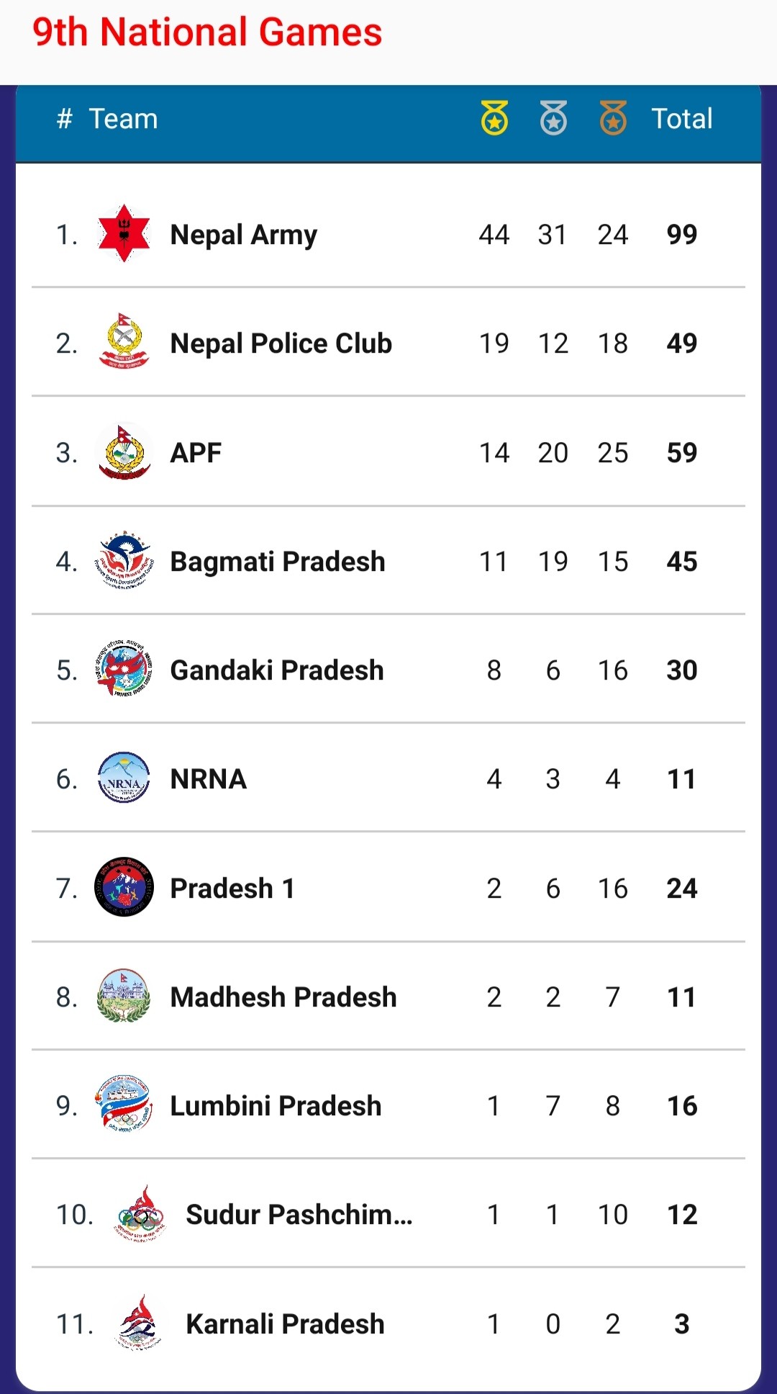777x1394 pixels.
Task: Click the Bagmati Pradesh logo
Action: coord(124,561)
